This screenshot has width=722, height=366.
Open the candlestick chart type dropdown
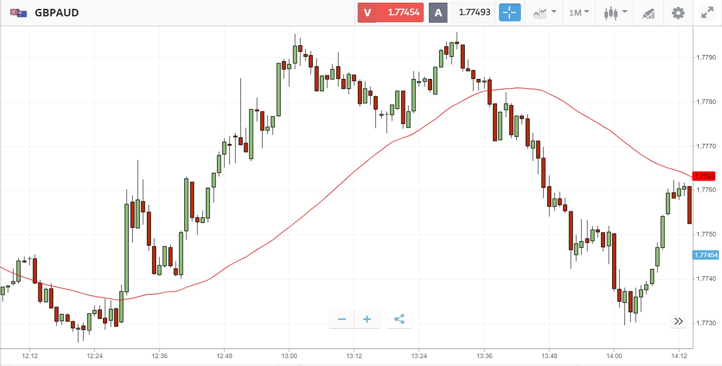point(615,13)
